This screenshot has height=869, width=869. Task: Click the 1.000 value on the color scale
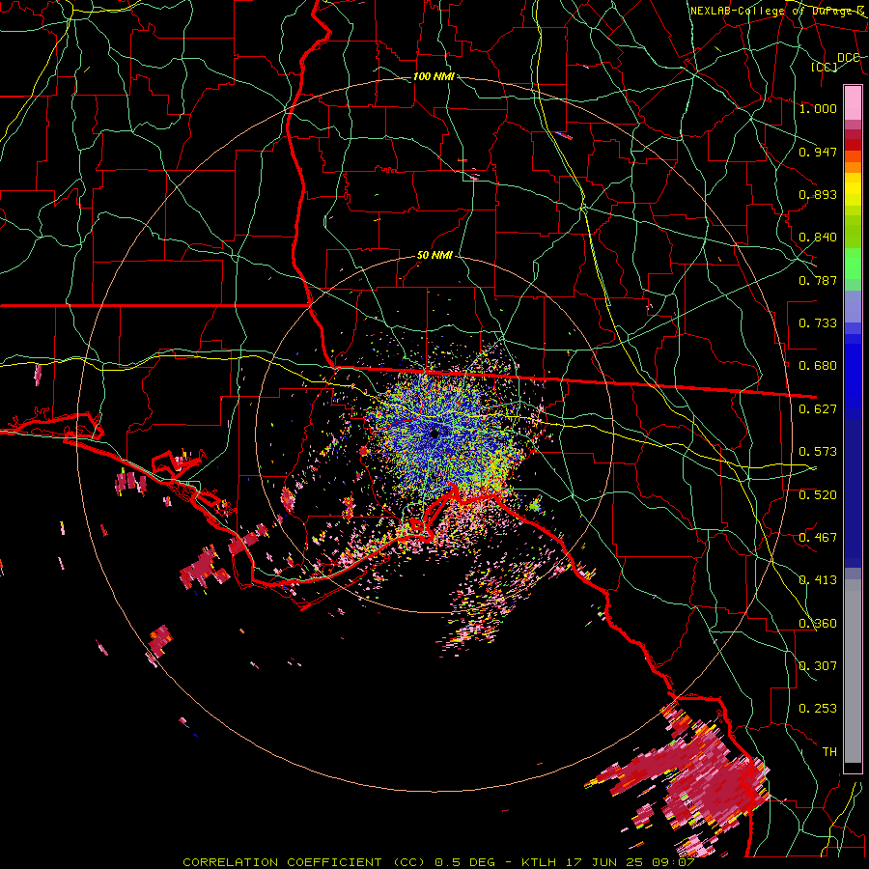818,108
